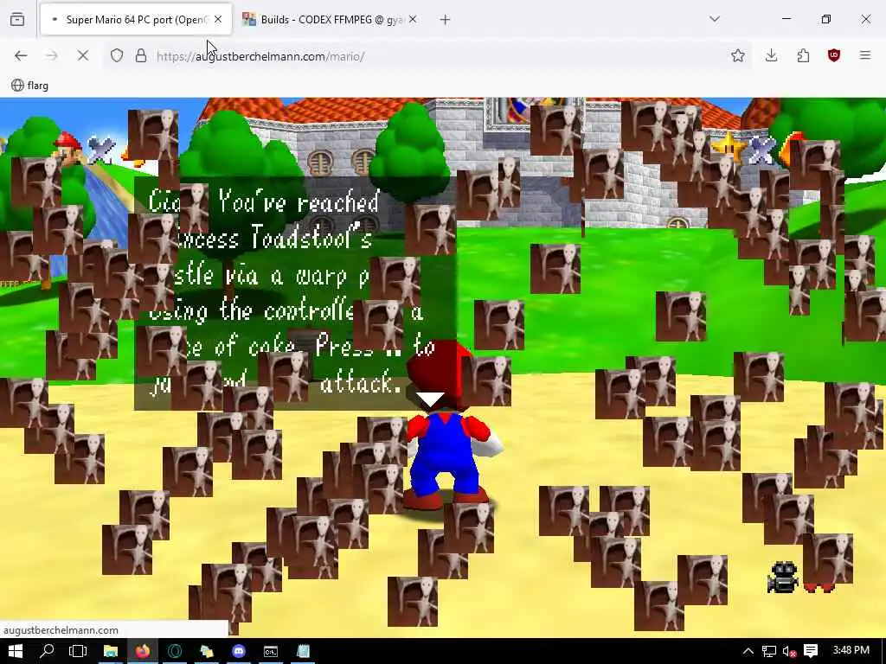Viewport: 886px width, 664px height.
Task: Open the muted volume tray icon
Action: pyautogui.click(x=789, y=651)
